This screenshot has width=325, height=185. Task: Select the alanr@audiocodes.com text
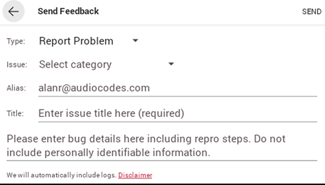[94, 88]
